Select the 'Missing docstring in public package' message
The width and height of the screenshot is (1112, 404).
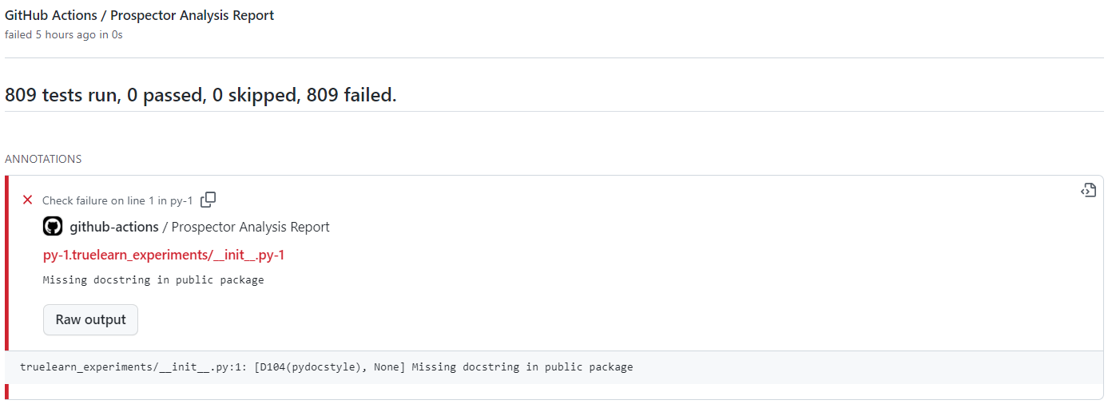point(153,280)
